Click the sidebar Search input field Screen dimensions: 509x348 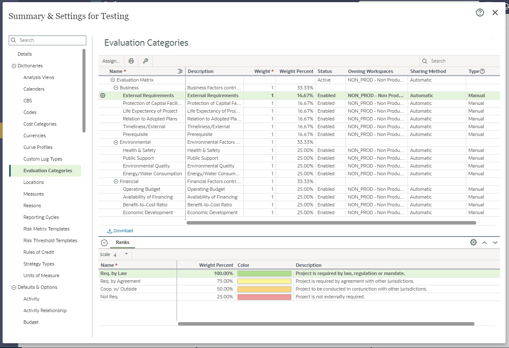click(51, 40)
